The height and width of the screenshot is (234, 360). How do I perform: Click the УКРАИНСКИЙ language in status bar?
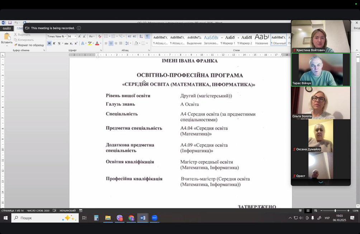pos(67,211)
